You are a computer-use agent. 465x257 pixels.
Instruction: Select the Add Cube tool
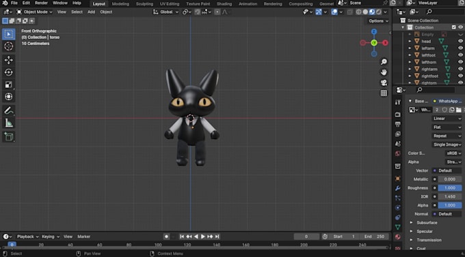[x=9, y=136]
